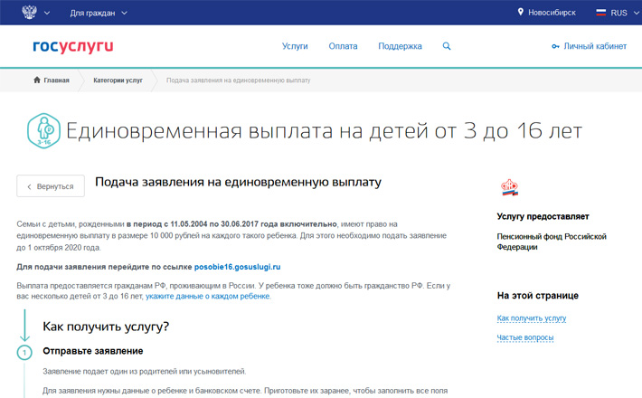Open link укажите данные о каждом ребенке
642x398 pixels.
click(208, 296)
